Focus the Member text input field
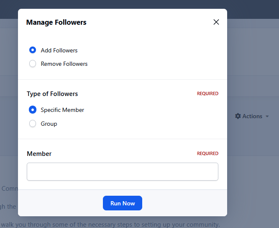 click(122, 172)
